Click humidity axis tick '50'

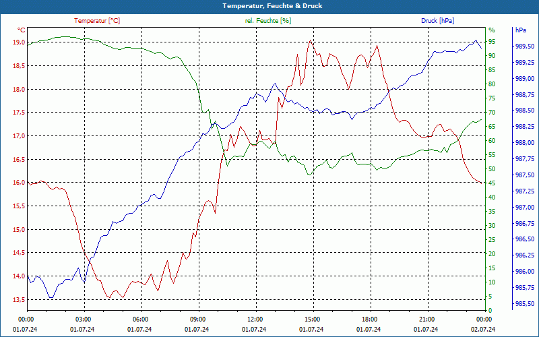tap(492, 169)
